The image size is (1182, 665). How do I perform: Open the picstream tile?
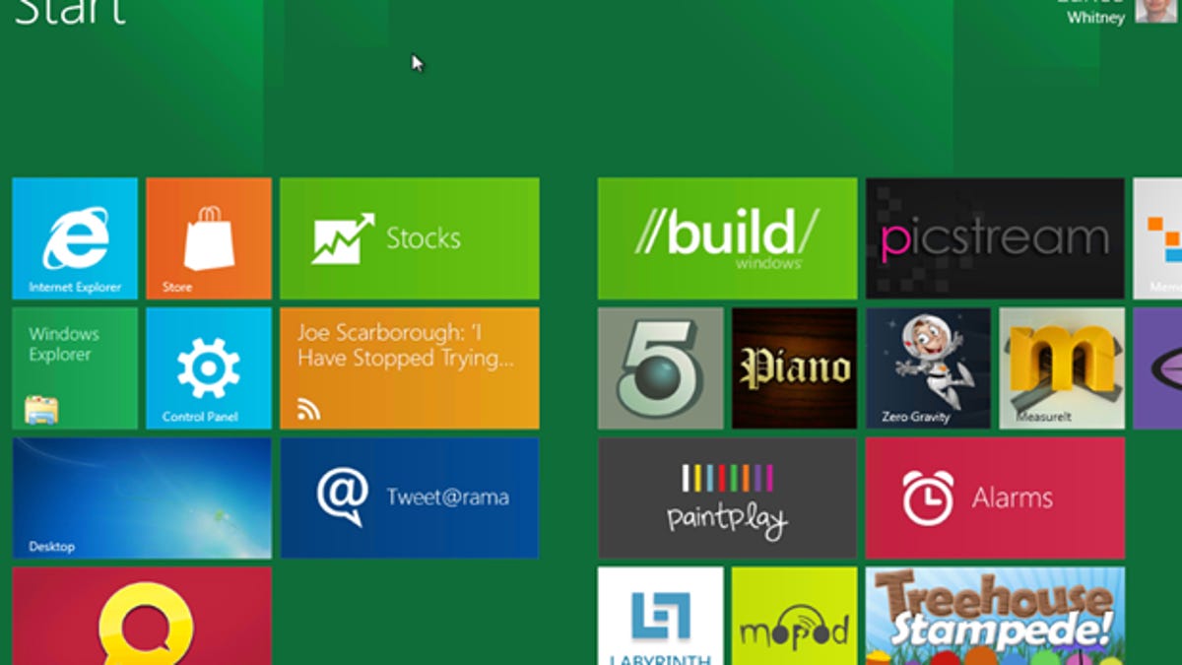click(995, 238)
